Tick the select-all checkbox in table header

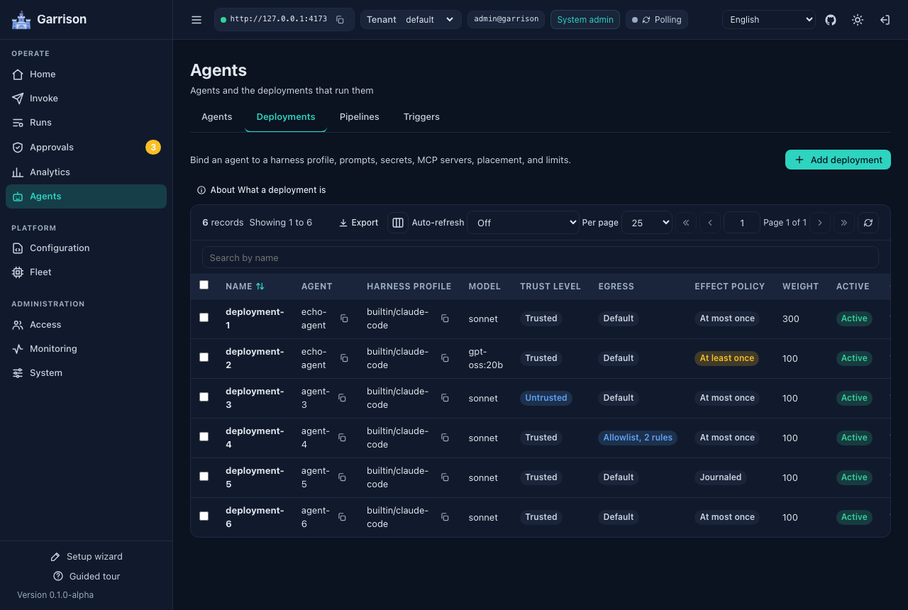[x=204, y=285]
